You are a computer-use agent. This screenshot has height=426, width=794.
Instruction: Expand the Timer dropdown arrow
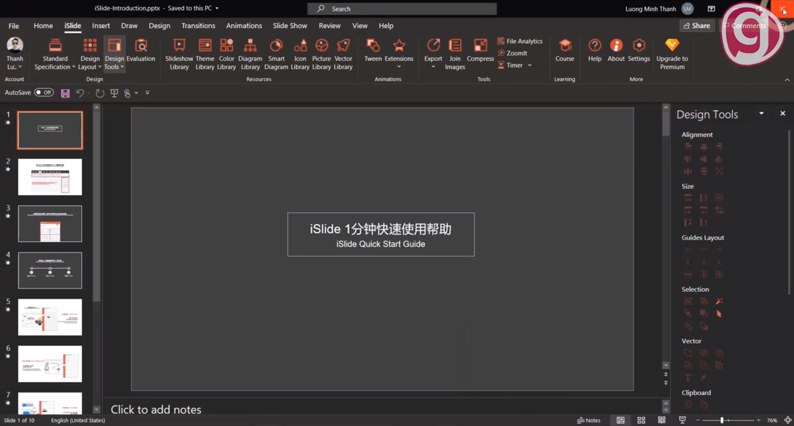(530, 65)
